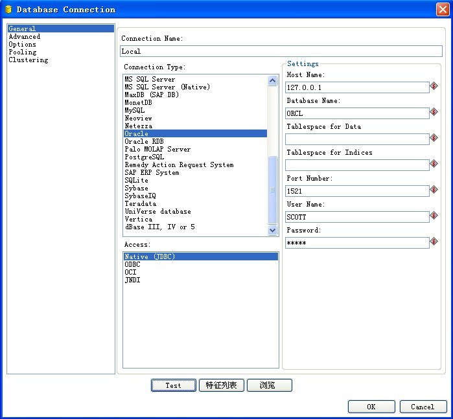Select the General section
This screenshot has width=453, height=419.
(x=61, y=28)
